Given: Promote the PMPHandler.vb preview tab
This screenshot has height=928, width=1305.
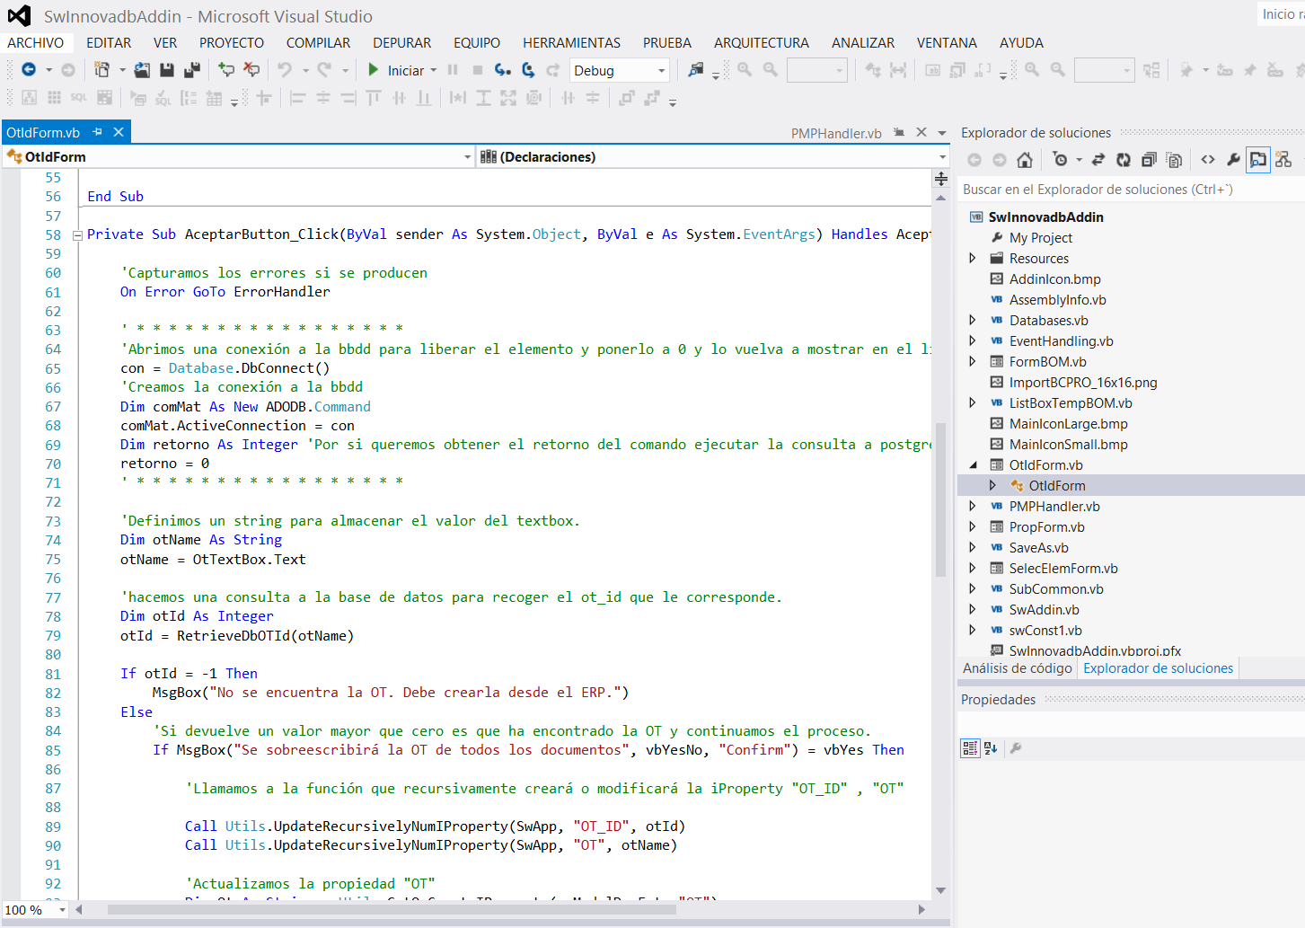Looking at the screenshot, I should coord(899,132).
